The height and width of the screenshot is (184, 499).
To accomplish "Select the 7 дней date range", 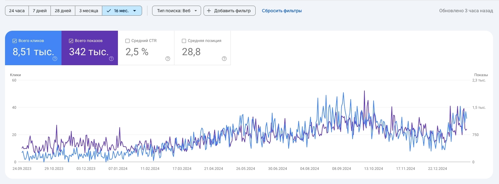I will 40,11.
